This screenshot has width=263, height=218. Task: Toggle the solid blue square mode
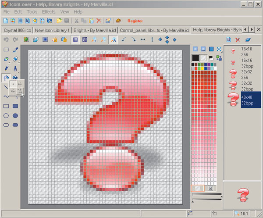[x=211, y=49]
